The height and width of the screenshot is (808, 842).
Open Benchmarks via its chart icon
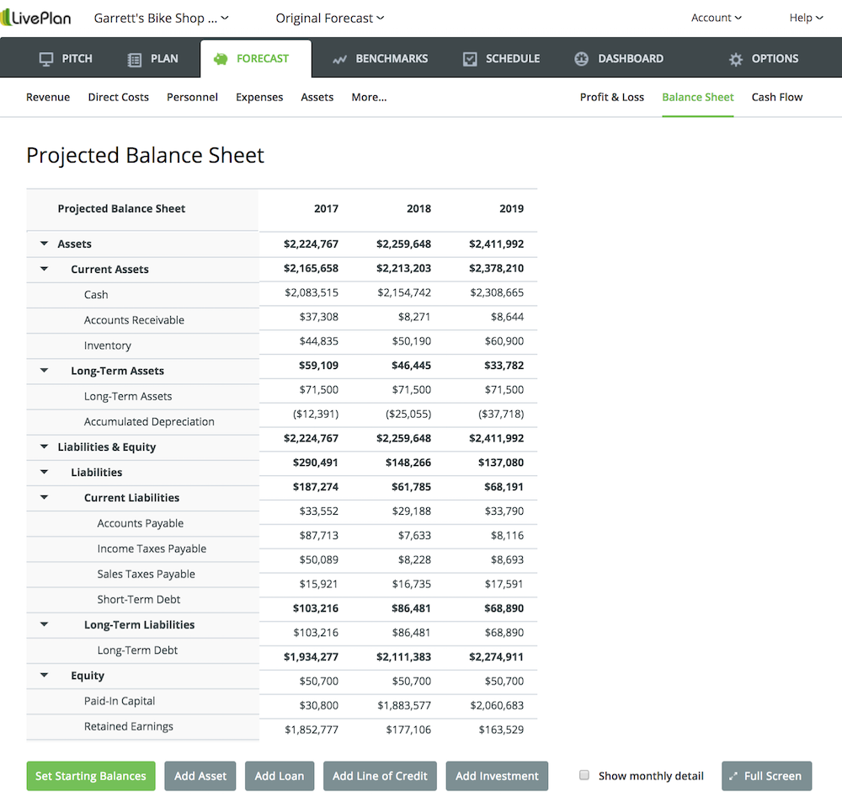pos(340,58)
